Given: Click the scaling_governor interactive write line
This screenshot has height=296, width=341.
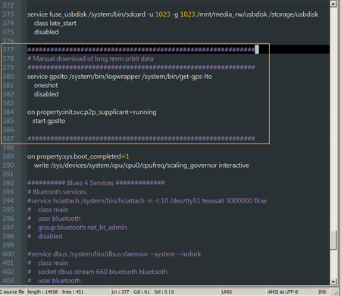Looking at the screenshot, I should pyautogui.click(x=142, y=165).
